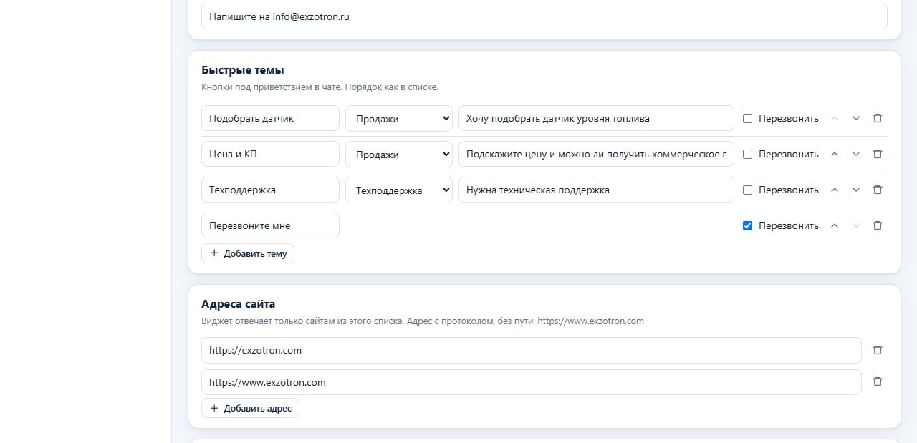917x443 pixels.
Task: Click the "Быстрые темы" section heading
Action: (x=243, y=70)
